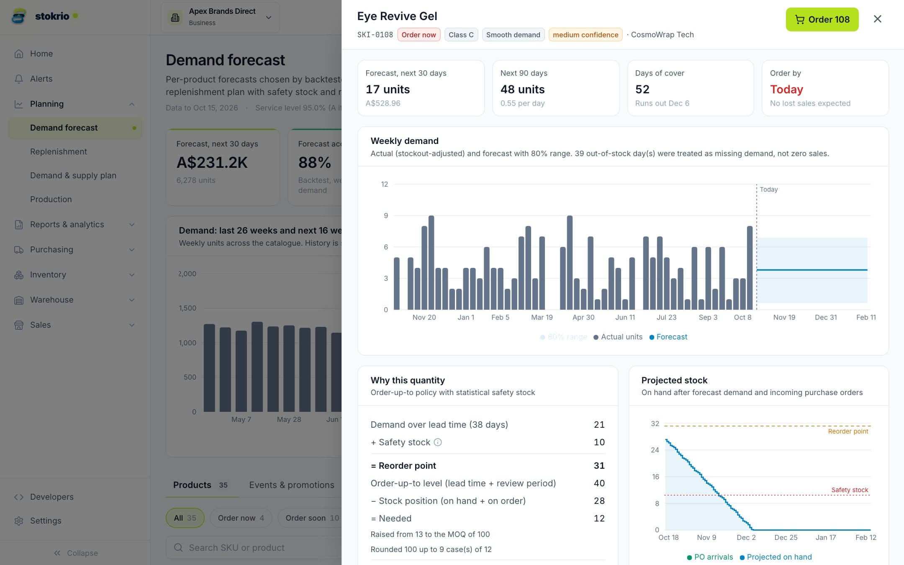The image size is (904, 565).
Task: Collapse the Planning section chevron
Action: [132, 104]
